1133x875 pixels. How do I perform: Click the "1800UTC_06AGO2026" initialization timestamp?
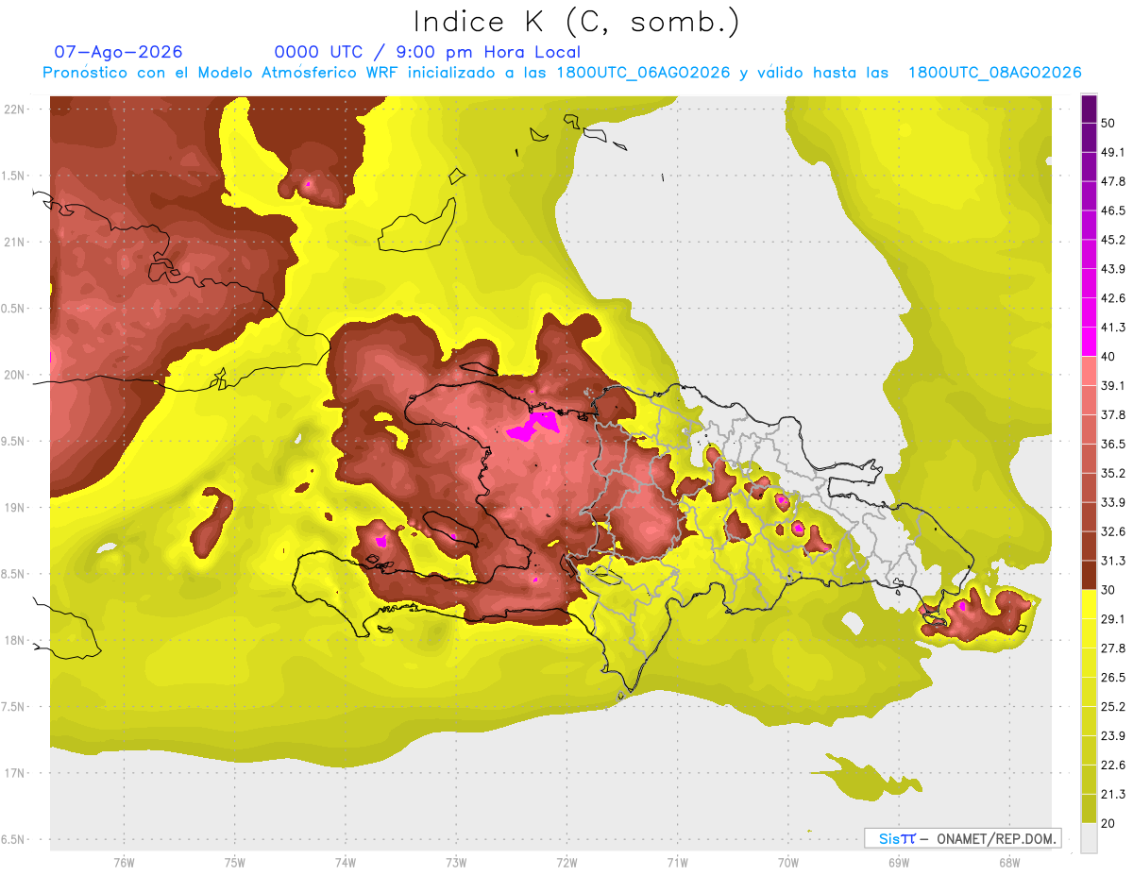pos(644,73)
